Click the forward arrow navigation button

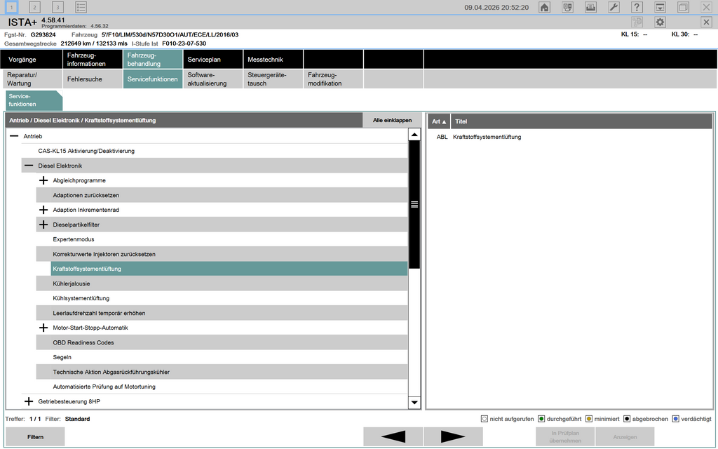click(x=453, y=436)
